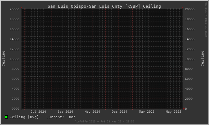Click the red arrow atop left axis

click(22, 8)
